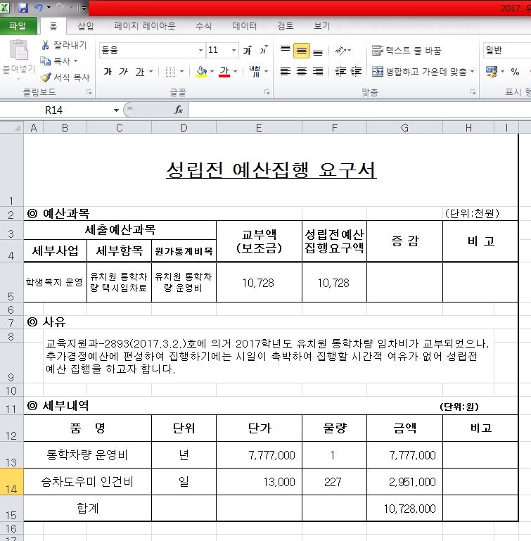Image resolution: width=531 pixels, height=541 pixels.
Task: Toggle Italic formatting
Action: pyautogui.click(x=123, y=72)
